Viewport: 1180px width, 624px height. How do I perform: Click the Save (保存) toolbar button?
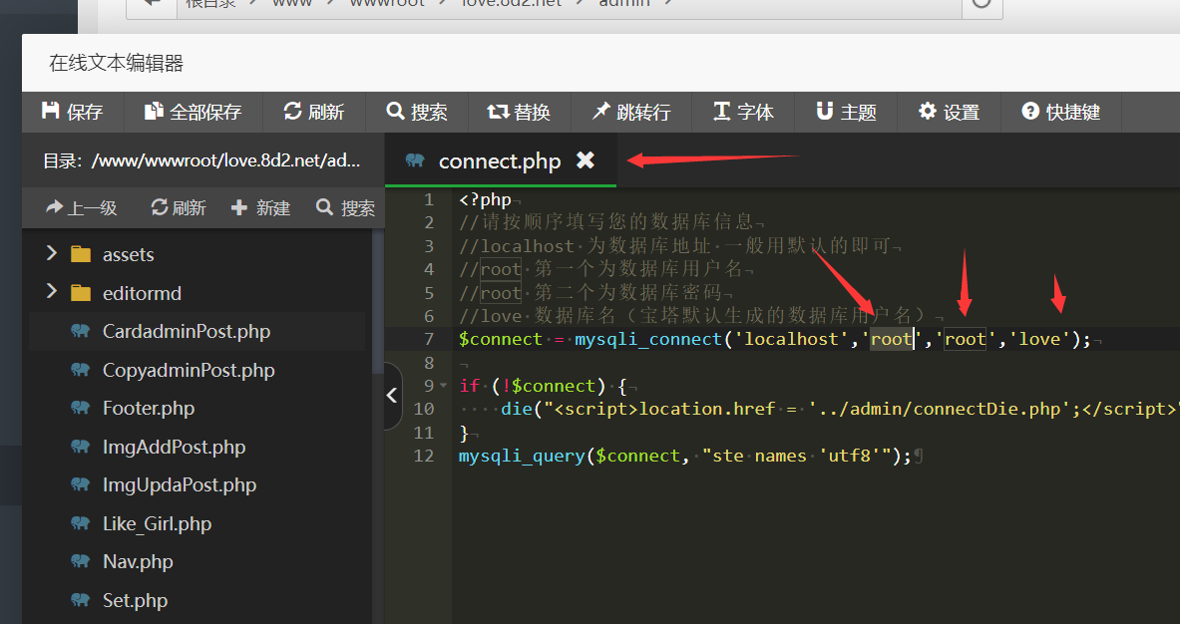coord(72,112)
